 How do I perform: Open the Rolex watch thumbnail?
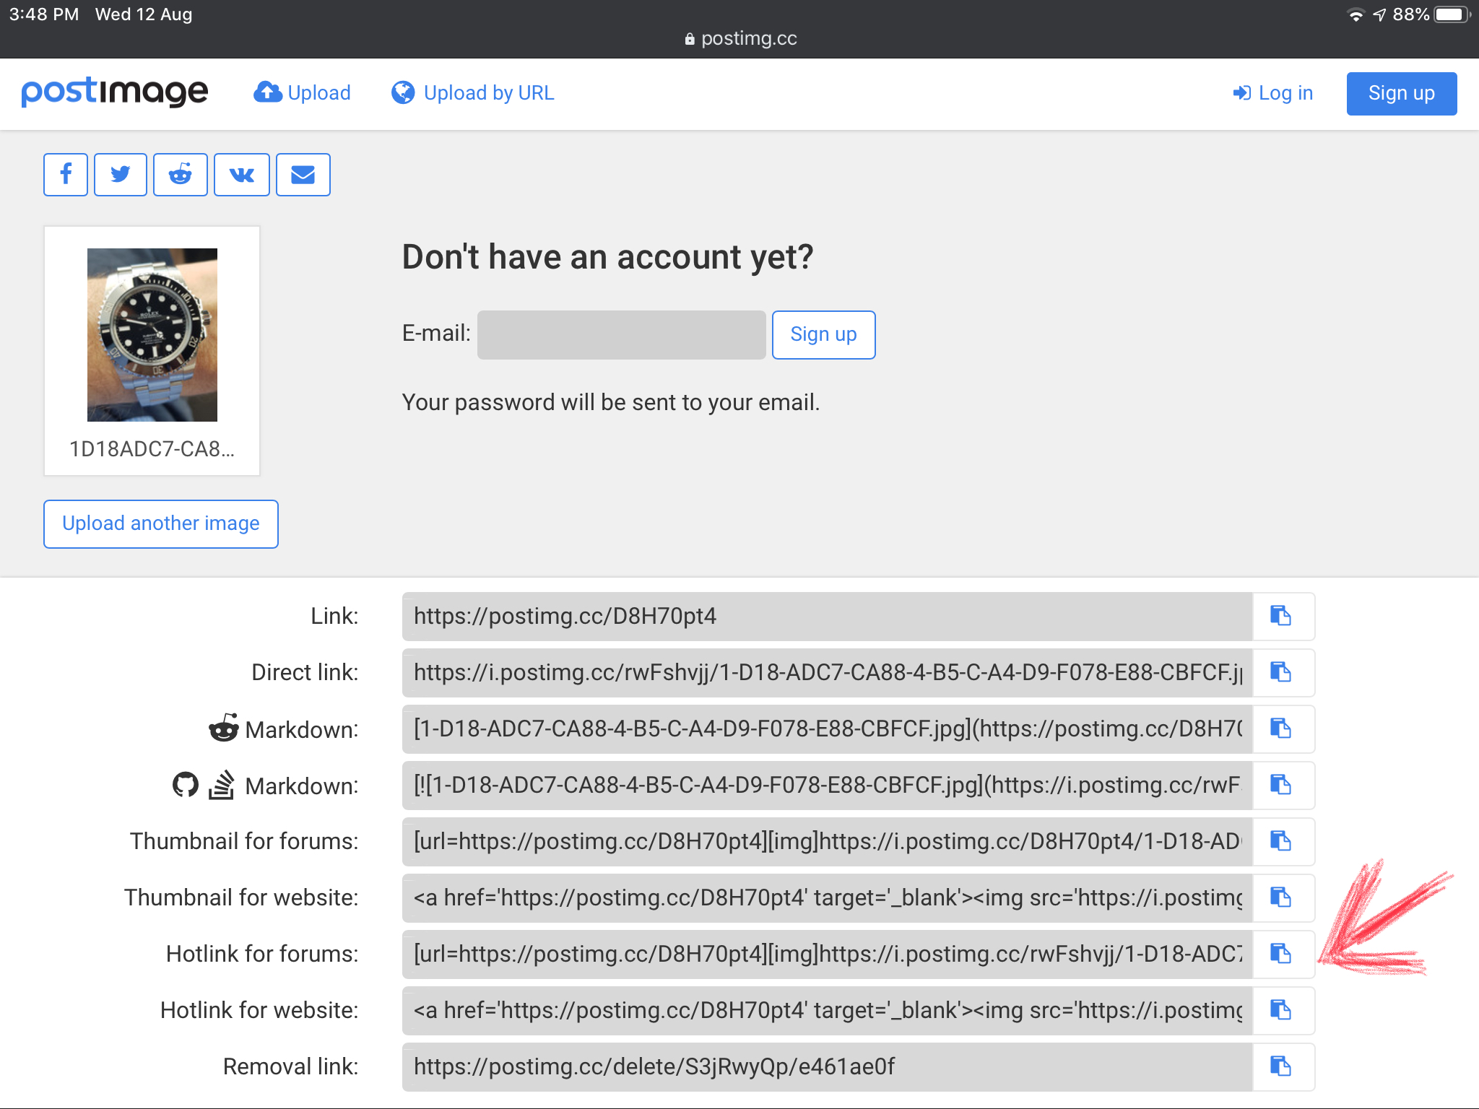pyautogui.click(x=152, y=335)
